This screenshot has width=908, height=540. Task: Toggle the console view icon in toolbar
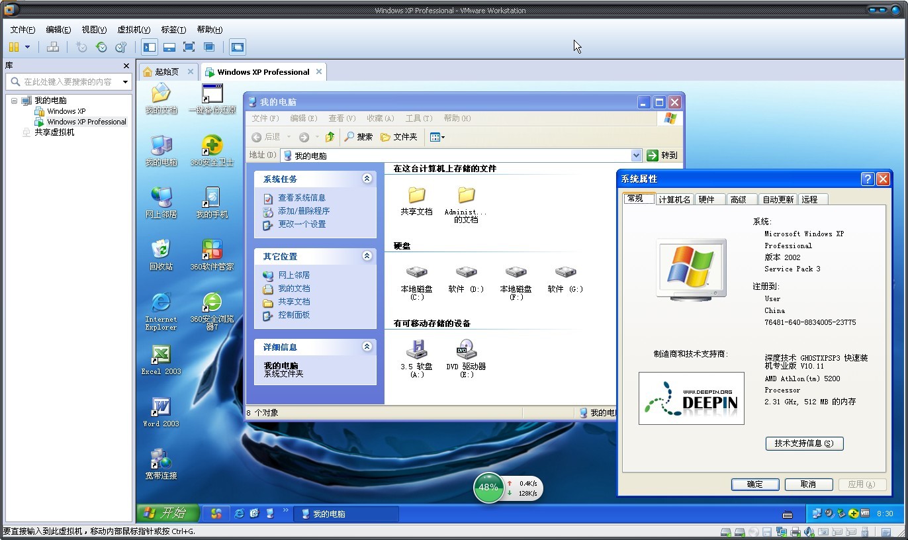tap(238, 47)
